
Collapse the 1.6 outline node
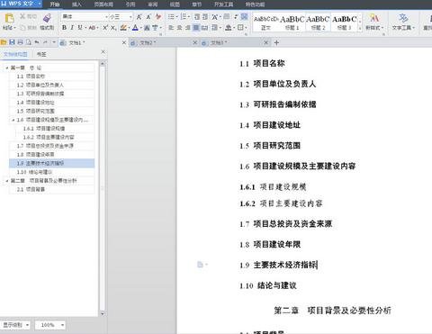coord(13,120)
